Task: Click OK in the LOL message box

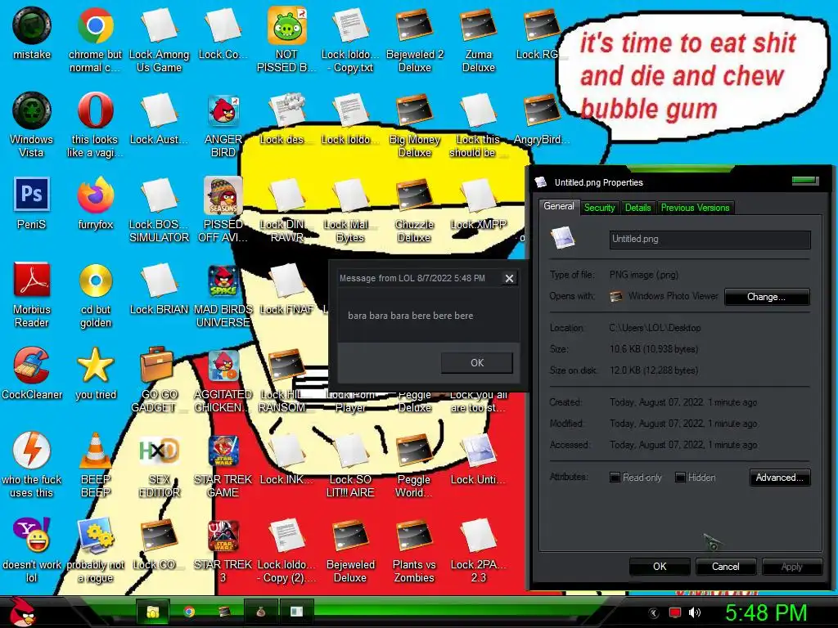Action: coord(477,362)
